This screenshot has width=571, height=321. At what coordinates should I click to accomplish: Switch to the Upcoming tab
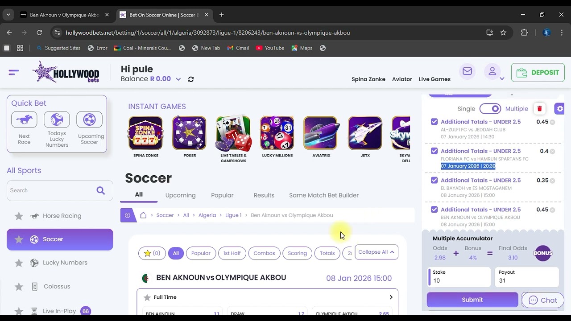point(180,195)
